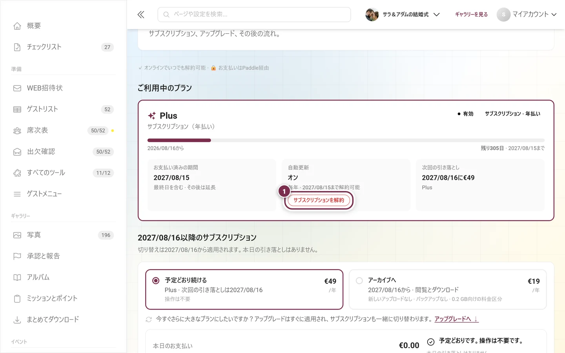Collapse sidebar with double chevron icon
This screenshot has width=565, height=353.
141,15
